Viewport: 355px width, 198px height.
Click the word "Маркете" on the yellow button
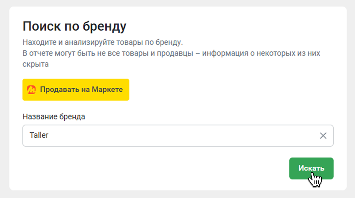tap(107, 90)
